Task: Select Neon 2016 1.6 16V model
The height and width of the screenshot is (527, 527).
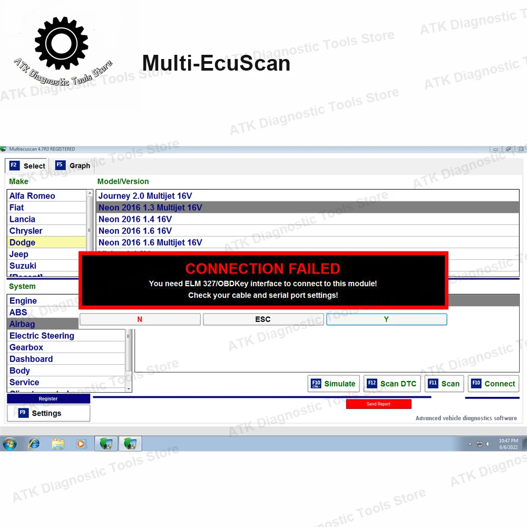Action: [308, 231]
